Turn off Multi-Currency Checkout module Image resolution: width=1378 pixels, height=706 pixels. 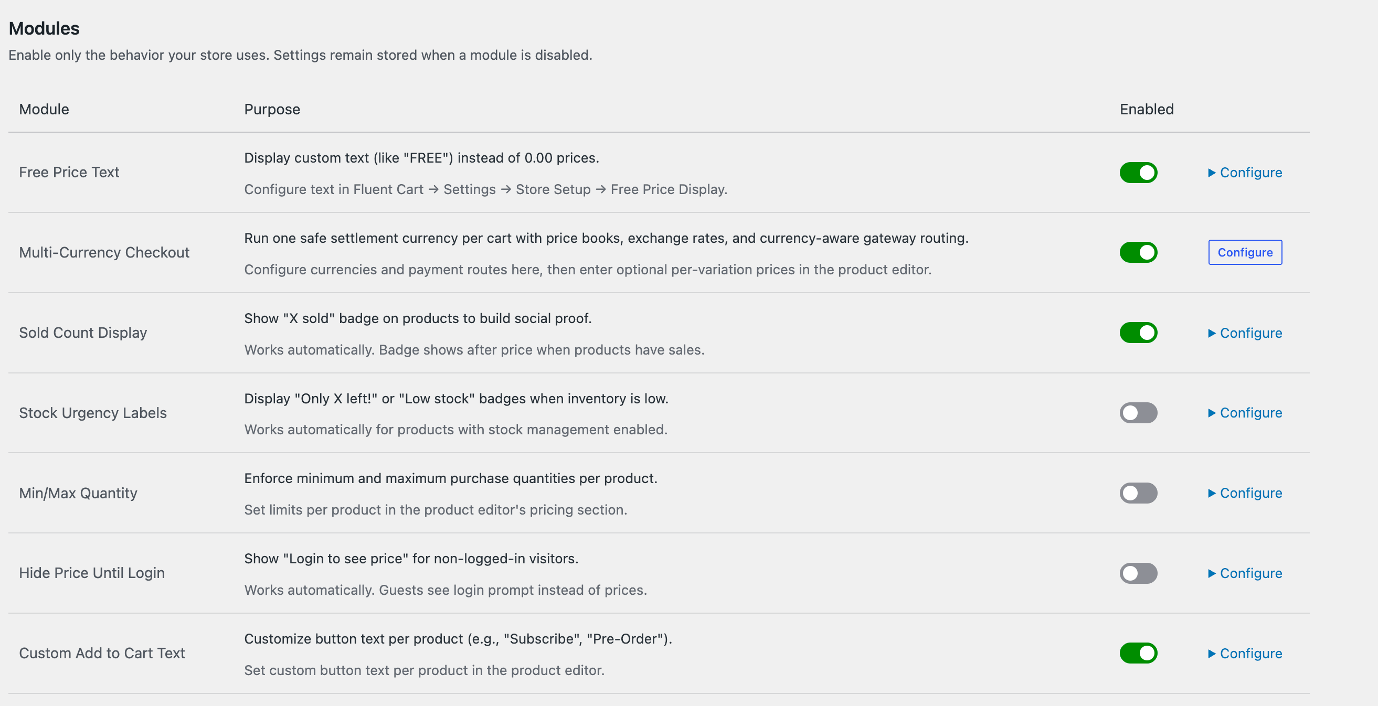(1138, 252)
